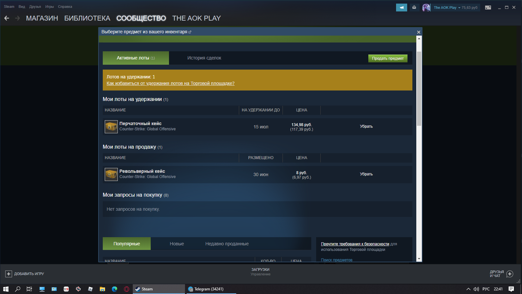522x294 pixels.
Task: Go back with the left arrow
Action: 7,18
